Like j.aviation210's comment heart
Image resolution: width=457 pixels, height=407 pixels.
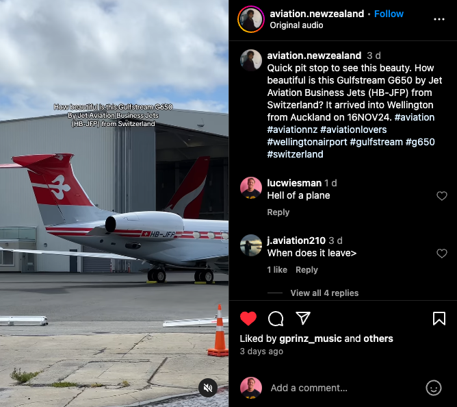coord(442,254)
